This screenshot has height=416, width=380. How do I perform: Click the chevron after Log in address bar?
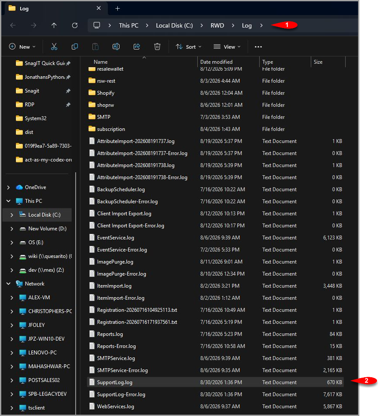(x=261, y=25)
